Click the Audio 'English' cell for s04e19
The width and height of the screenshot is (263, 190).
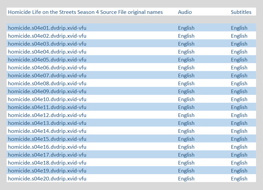coord(186,171)
